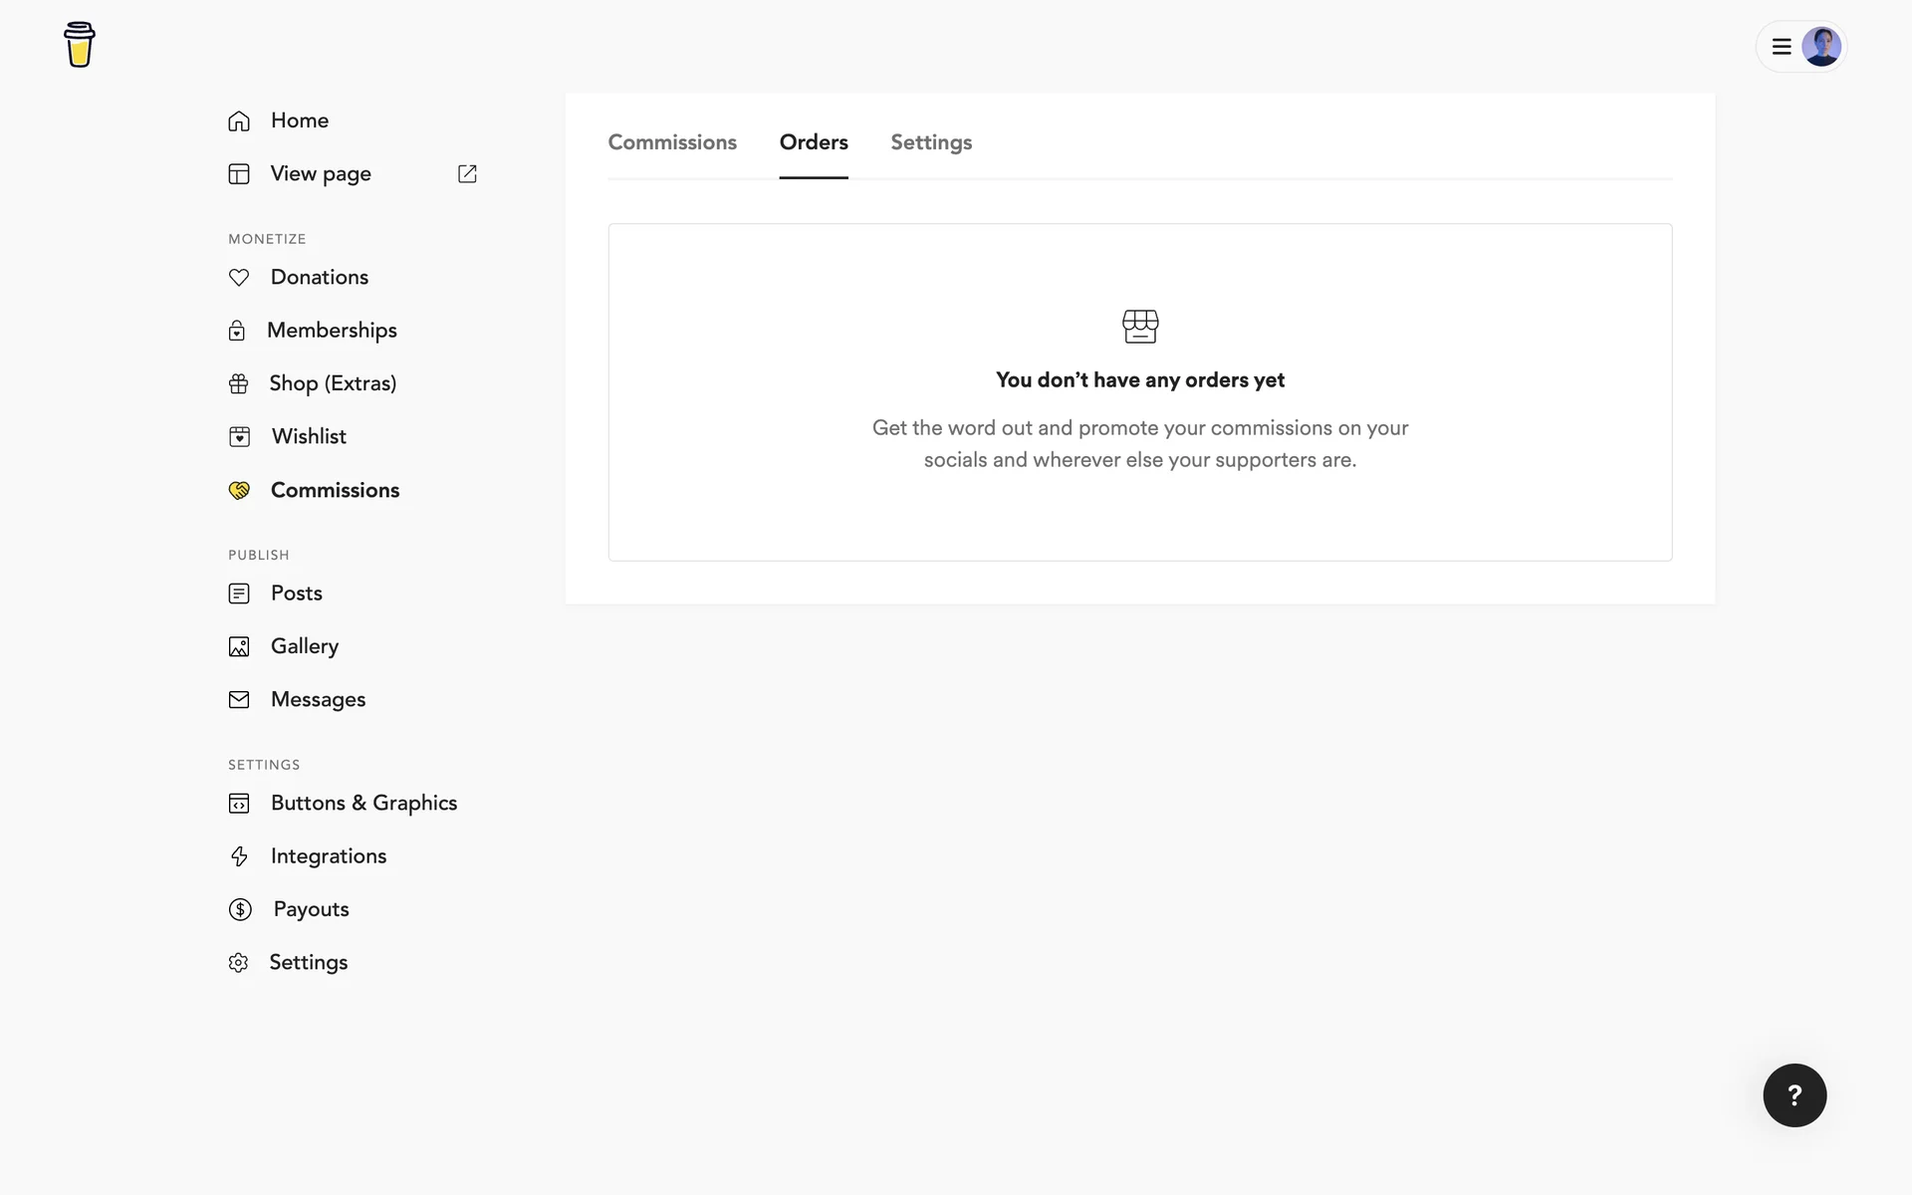Click the Gallery image icon
The height and width of the screenshot is (1195, 1912).
tap(239, 647)
